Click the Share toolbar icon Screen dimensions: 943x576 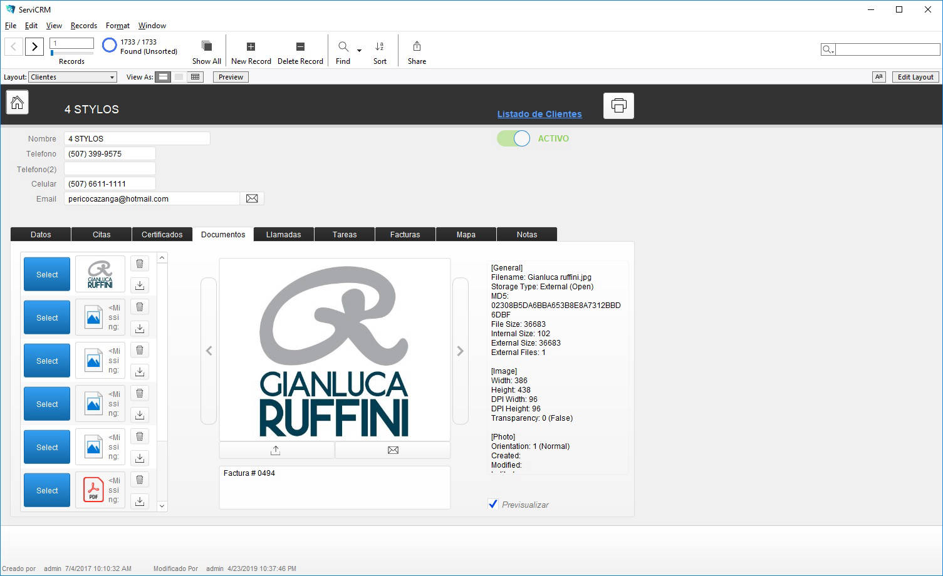click(417, 46)
